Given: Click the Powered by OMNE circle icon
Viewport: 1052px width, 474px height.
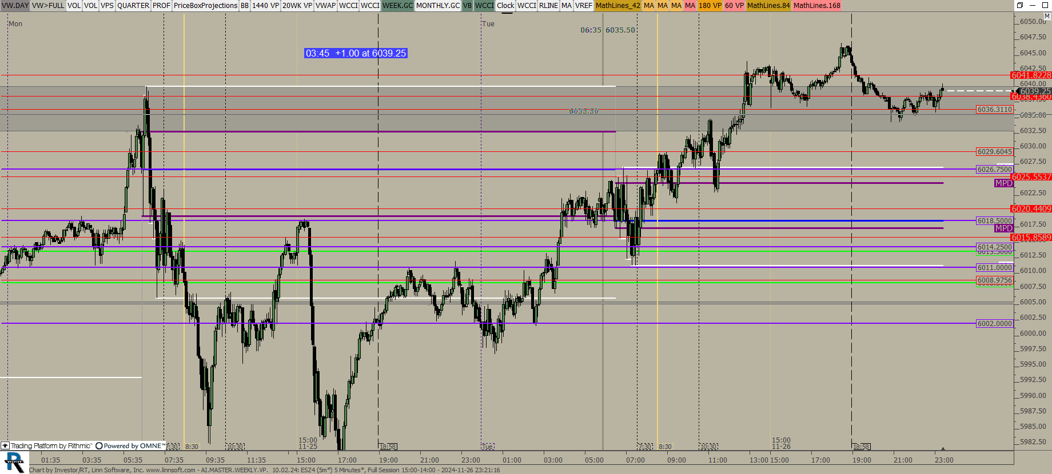Looking at the screenshot, I should (x=99, y=445).
